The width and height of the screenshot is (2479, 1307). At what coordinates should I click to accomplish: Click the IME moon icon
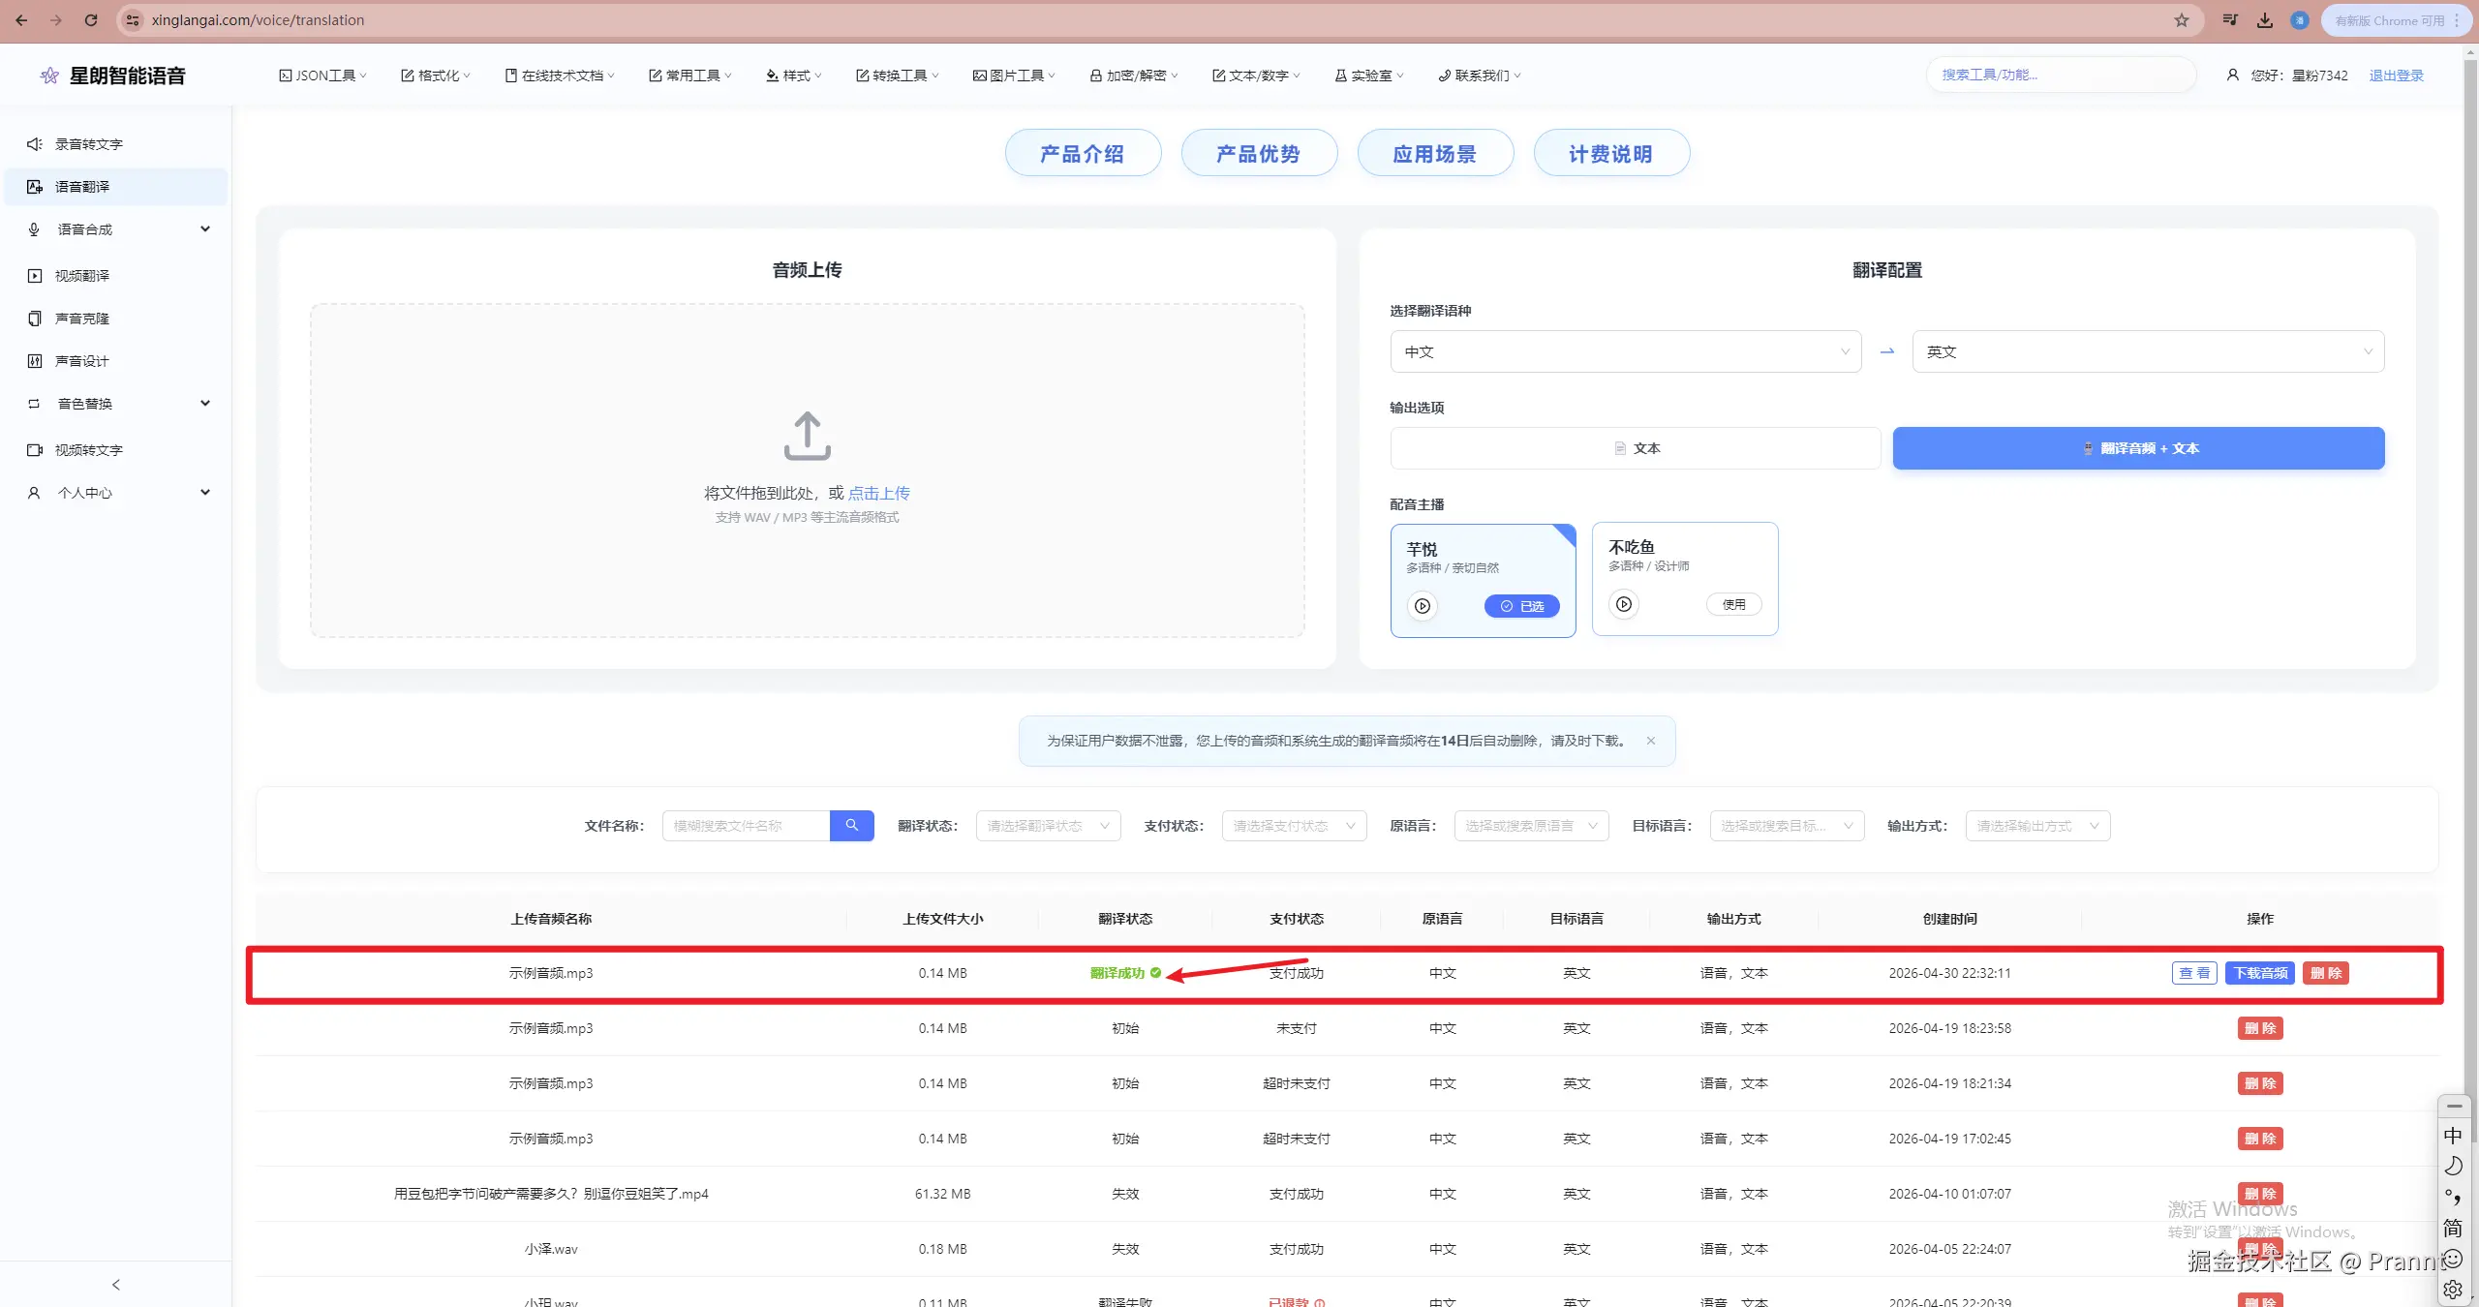pos(2453,1167)
